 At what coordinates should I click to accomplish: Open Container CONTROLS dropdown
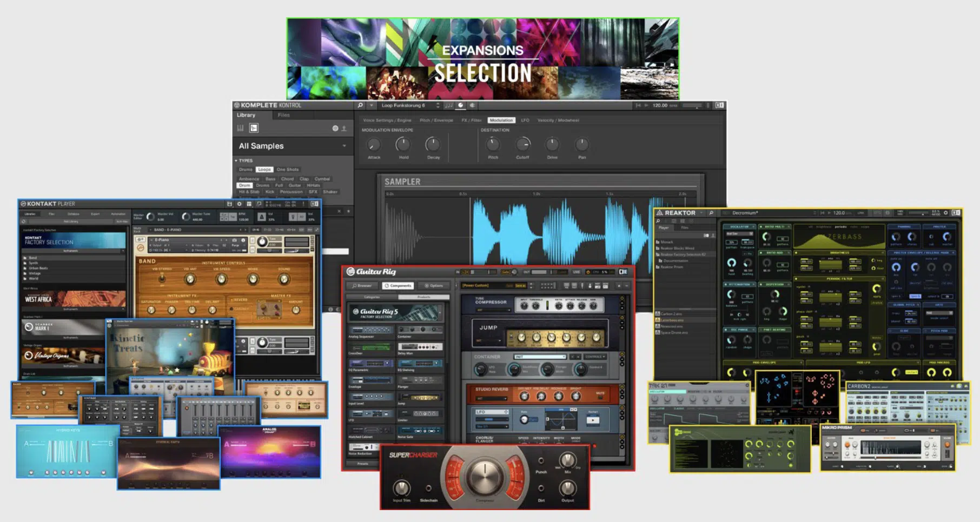595,357
